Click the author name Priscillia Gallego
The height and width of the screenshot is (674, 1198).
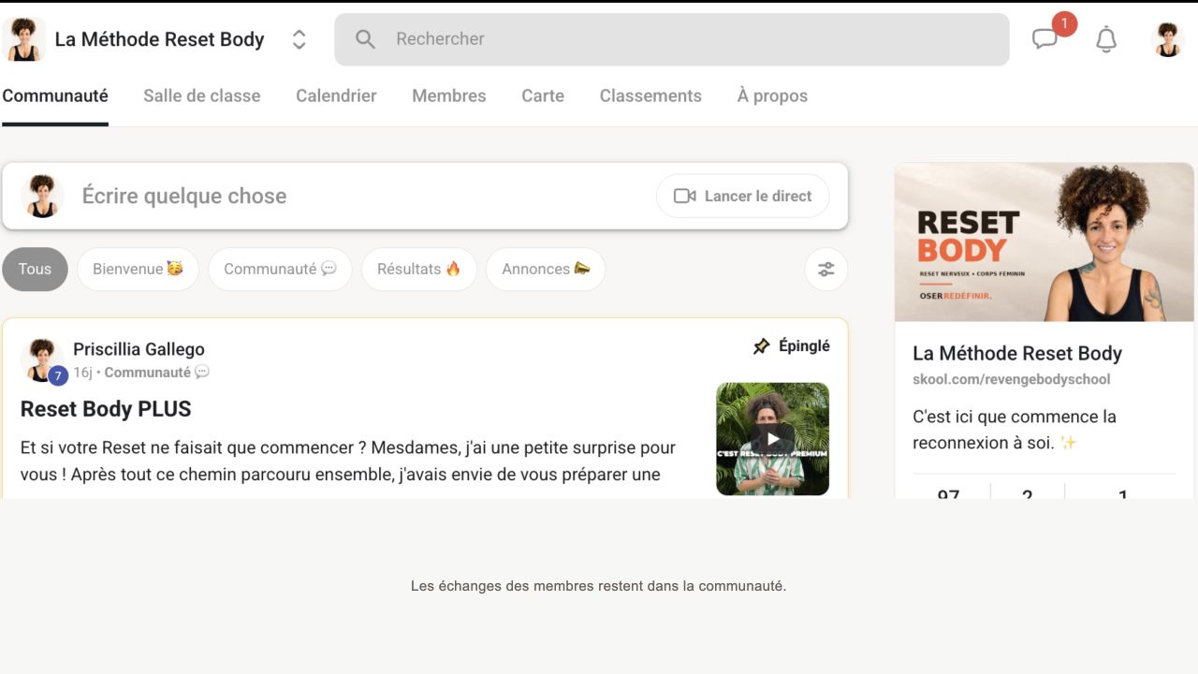click(x=139, y=349)
